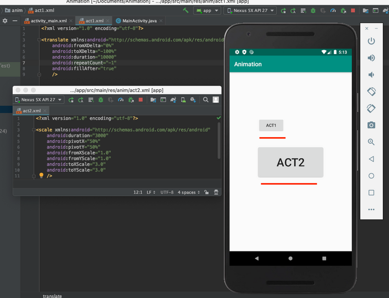Screen dimensions: 389x298
Task: Tap the large ACT2 button in emulator
Action: click(x=291, y=162)
